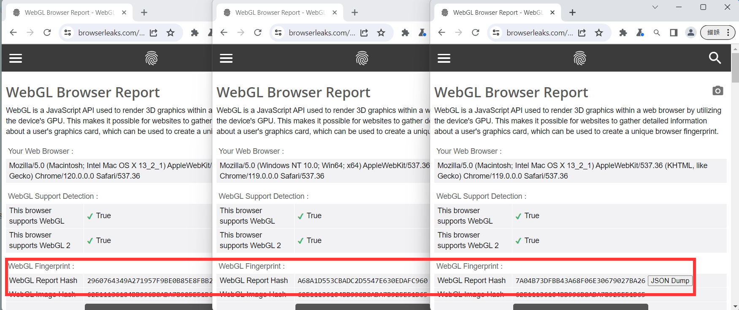Click the camera icon beside the report title
Image resolution: width=739 pixels, height=310 pixels.
point(717,91)
